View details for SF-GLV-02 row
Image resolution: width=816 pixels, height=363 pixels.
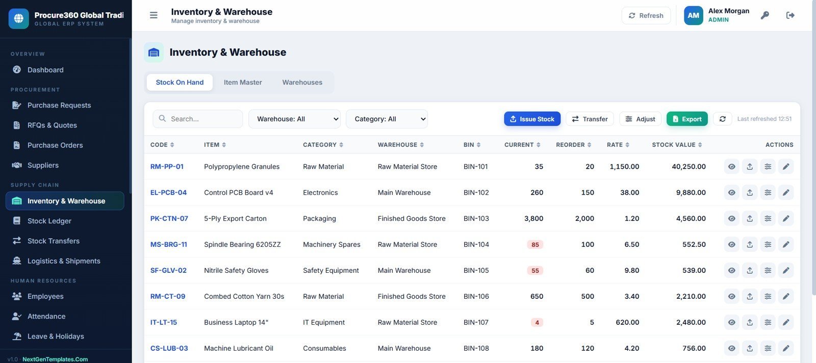tap(731, 271)
